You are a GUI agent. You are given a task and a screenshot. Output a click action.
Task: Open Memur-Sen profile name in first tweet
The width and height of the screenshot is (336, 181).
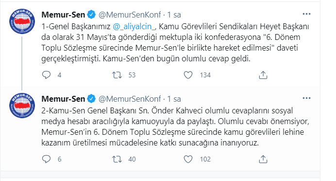[63, 15]
